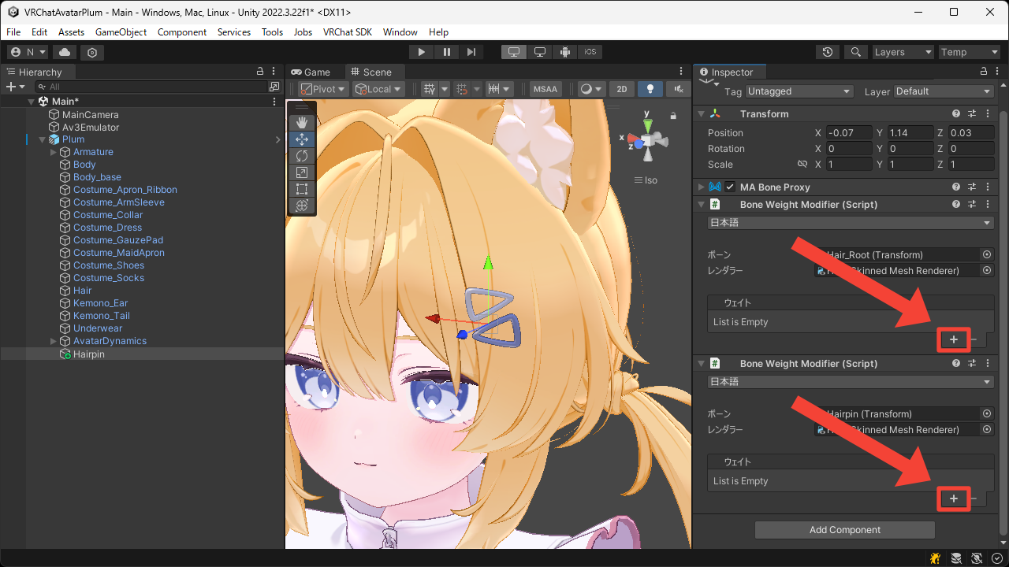Click the Add Component button
The width and height of the screenshot is (1009, 567).
coord(844,529)
